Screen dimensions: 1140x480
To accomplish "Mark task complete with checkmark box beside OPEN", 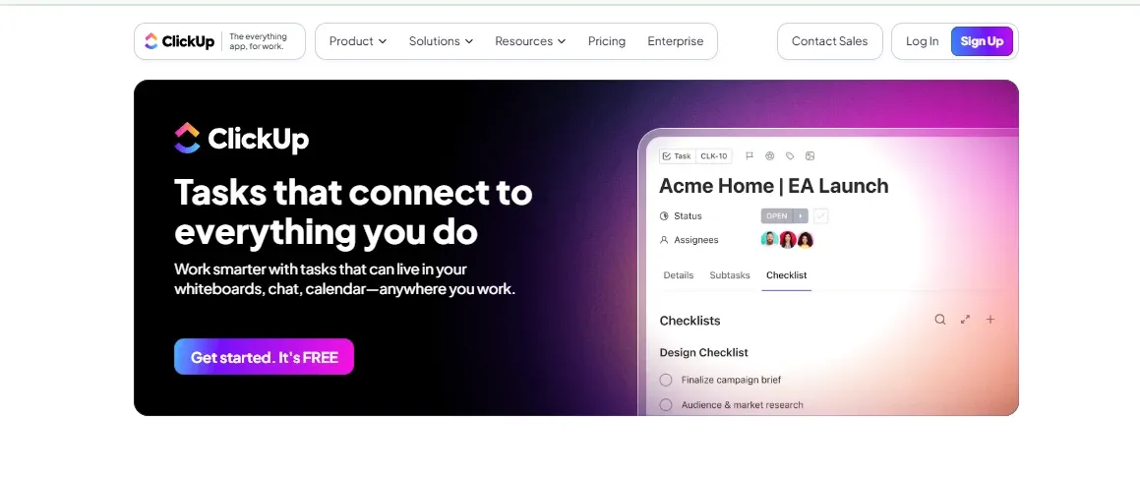I will point(821,216).
